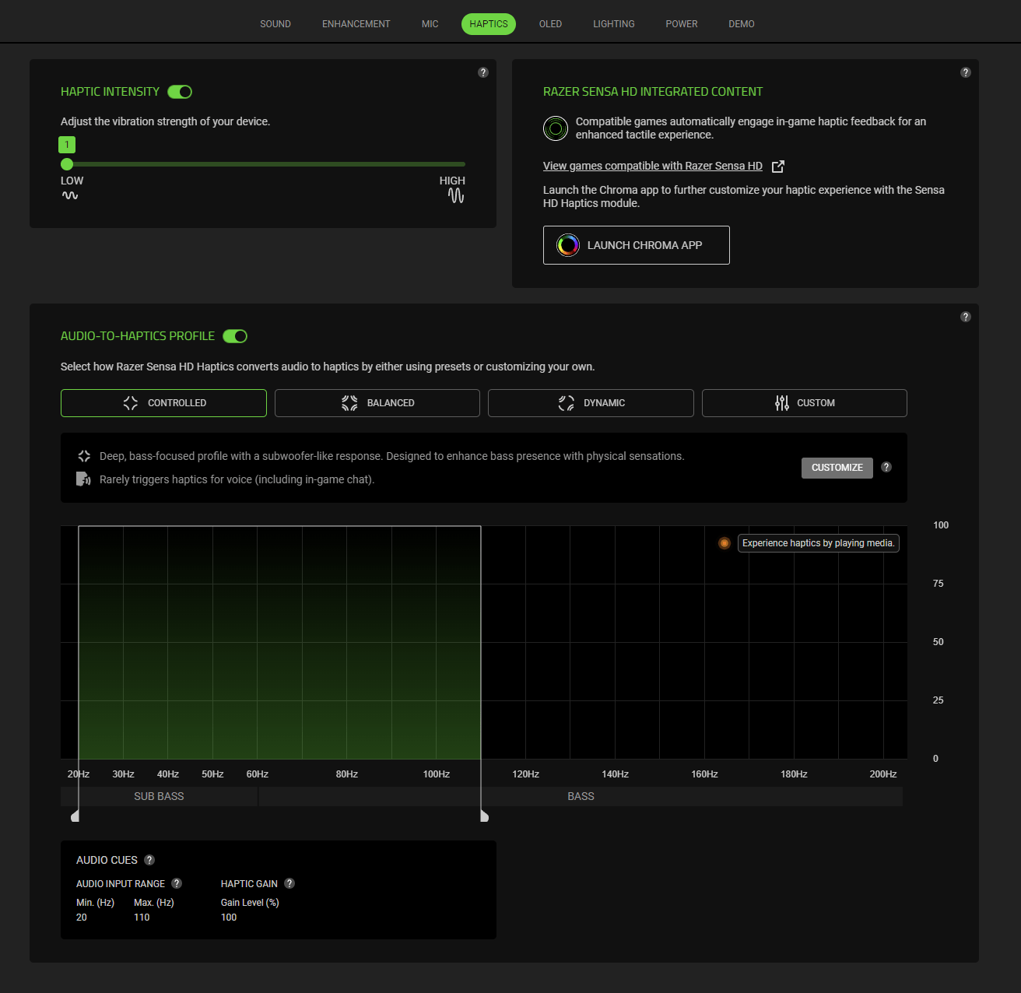Viewport: 1021px width, 993px height.
Task: Click the Customize button for the Controlled profile
Action: click(837, 468)
